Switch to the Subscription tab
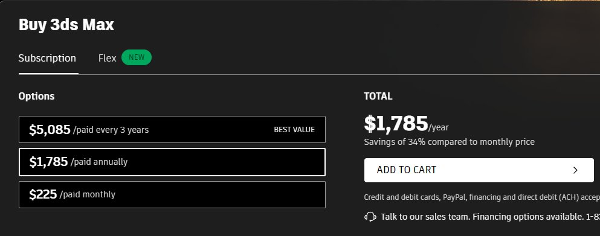Viewport: 600px width, 236px height. [x=48, y=58]
